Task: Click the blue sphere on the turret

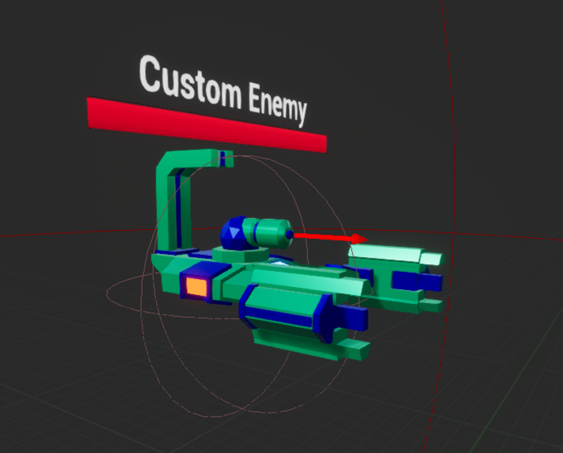Action: 233,234
